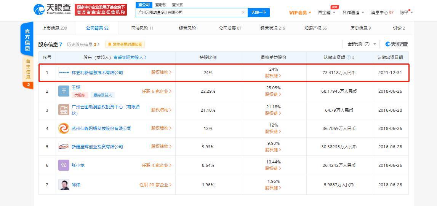Viewport: 437px width, 206px height.
Task: Click the help icon beside 认缴出资额
Action: [349, 57]
